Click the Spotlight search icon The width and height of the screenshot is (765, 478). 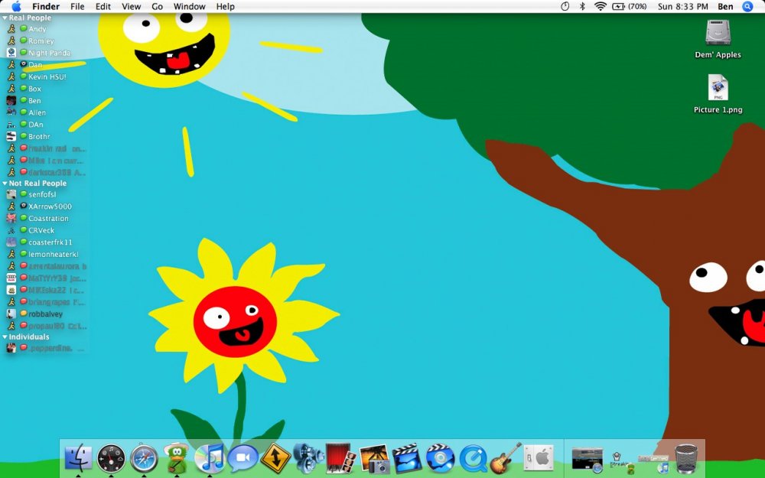click(x=747, y=6)
